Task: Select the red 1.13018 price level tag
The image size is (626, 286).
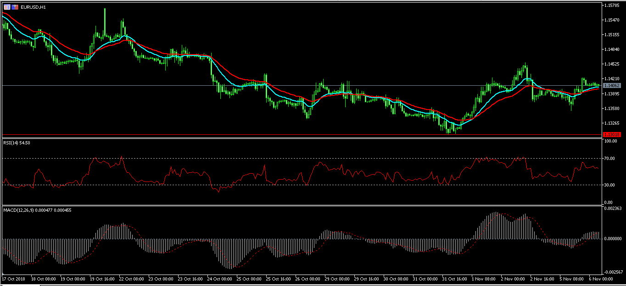Action: point(612,134)
